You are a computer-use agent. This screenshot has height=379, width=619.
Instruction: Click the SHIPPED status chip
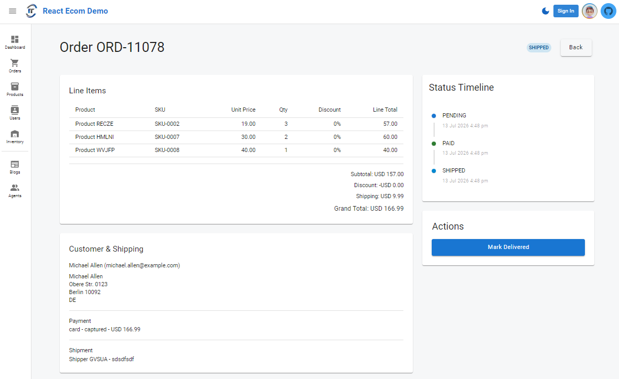click(539, 48)
